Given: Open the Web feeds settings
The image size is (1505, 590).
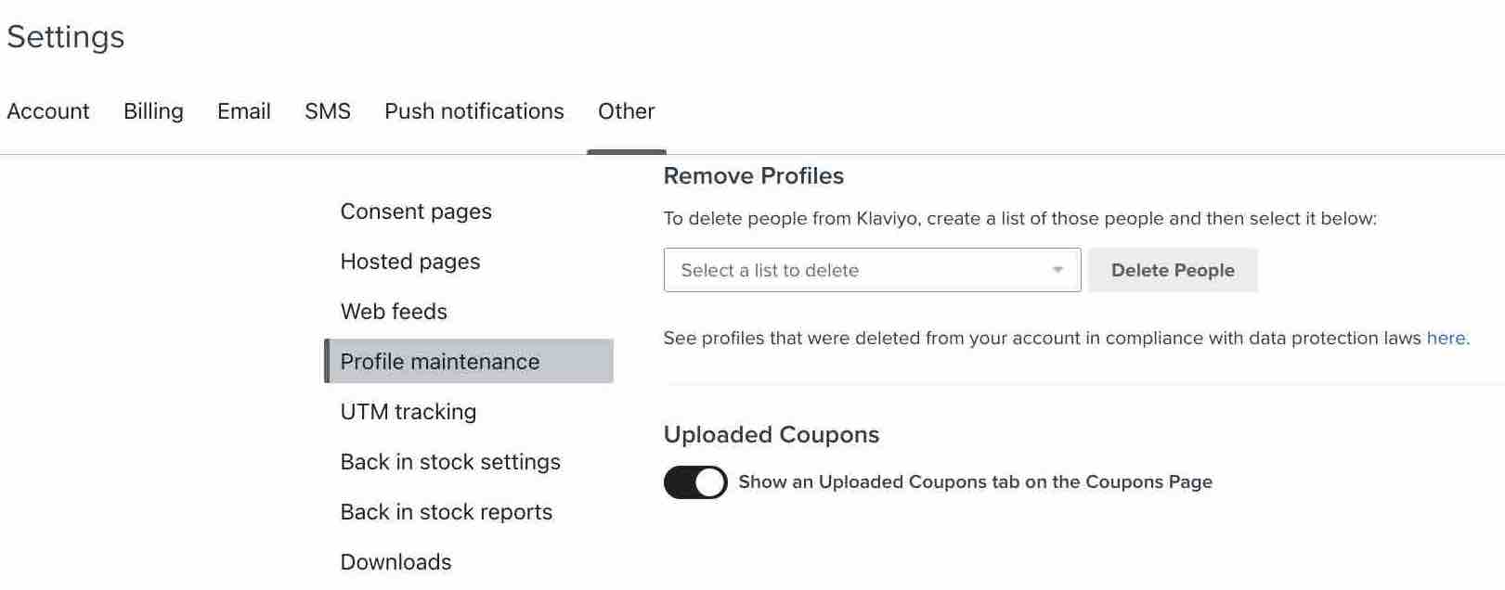Looking at the screenshot, I should coord(394,312).
